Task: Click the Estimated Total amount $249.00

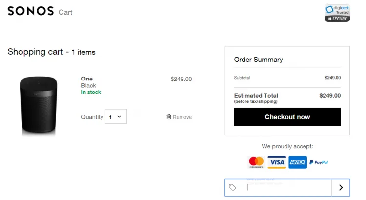Action: (x=330, y=96)
